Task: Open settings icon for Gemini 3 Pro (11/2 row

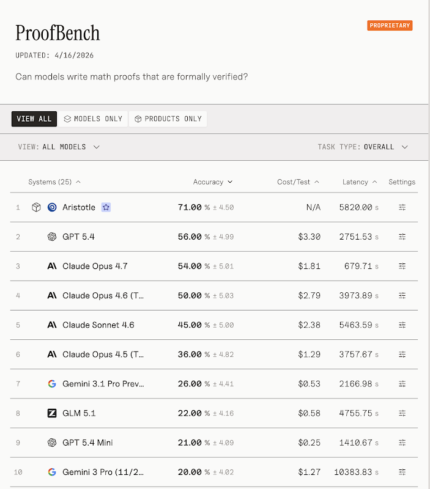Action: click(402, 472)
